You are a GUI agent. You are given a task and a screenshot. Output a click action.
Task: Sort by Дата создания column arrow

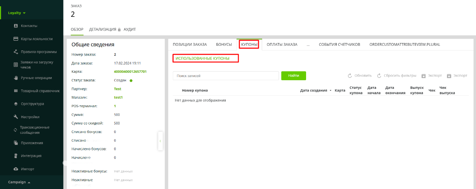[330, 90]
